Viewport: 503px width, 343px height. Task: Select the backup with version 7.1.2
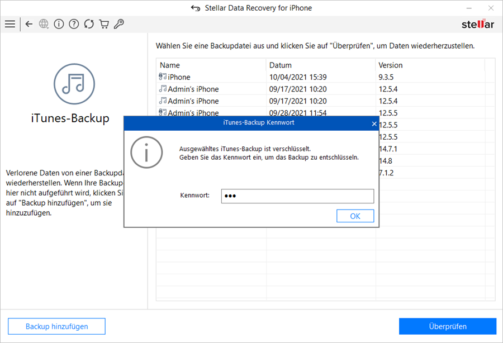[437, 173]
